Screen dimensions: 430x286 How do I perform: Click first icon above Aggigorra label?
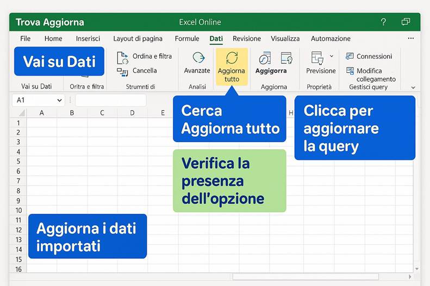coord(265,58)
